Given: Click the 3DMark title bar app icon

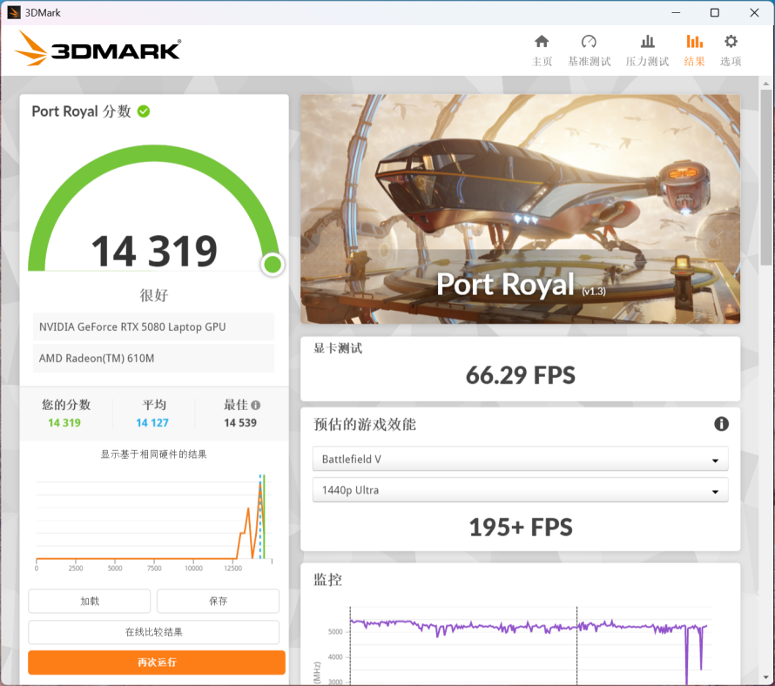Looking at the screenshot, I should pyautogui.click(x=14, y=12).
